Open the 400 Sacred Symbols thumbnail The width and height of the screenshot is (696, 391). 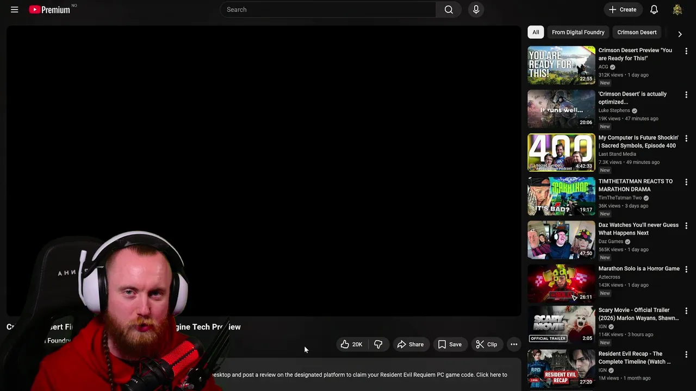pos(561,153)
